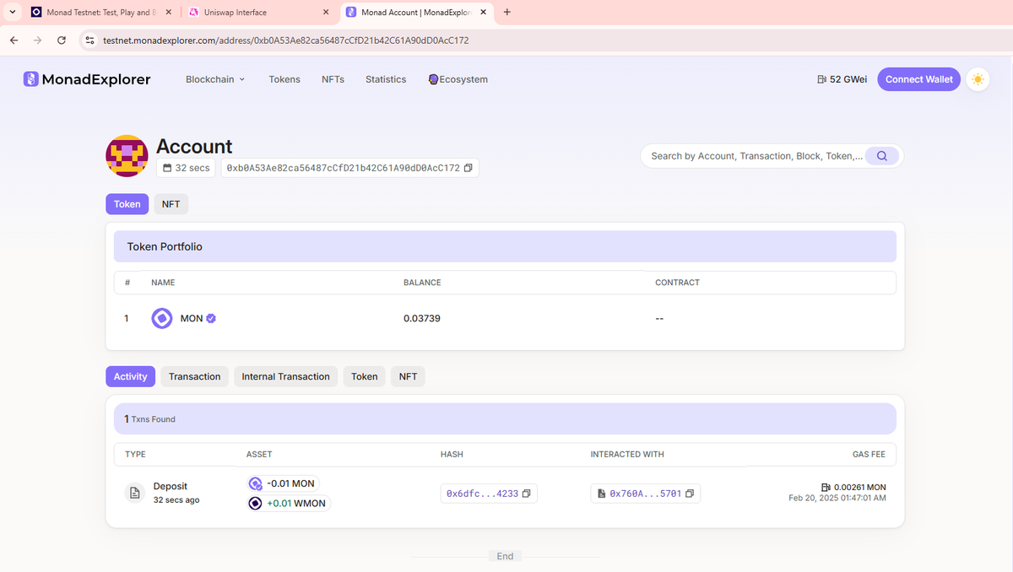Screen dimensions: 1013x572
Task: Open the Tokens navigation item
Action: tap(284, 79)
